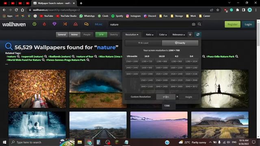The height and width of the screenshot is (146, 260).
Task: Clear the custom resolution with the X
Action: click(x=177, y=97)
